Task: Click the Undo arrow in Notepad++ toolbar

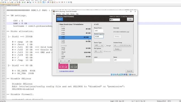Action: coord(23,2)
